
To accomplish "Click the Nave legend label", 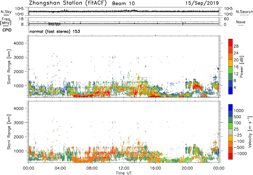I will pyautogui.click(x=241, y=22).
